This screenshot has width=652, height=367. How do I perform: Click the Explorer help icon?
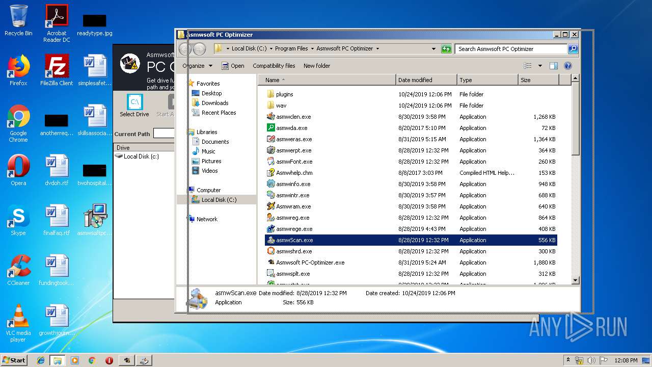[568, 66]
